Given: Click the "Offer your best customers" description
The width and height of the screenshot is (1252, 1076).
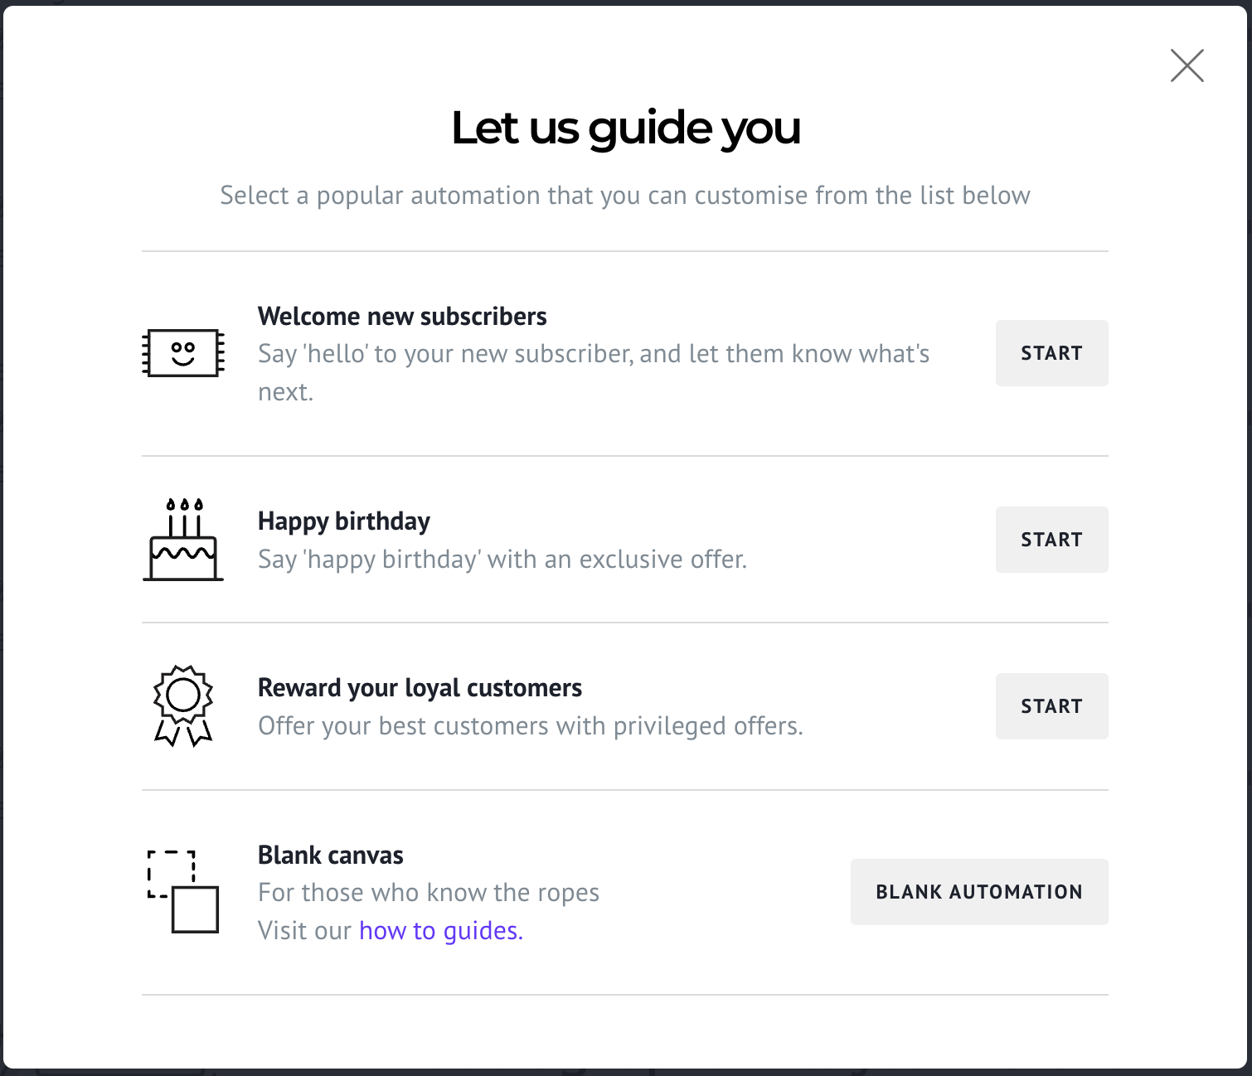Looking at the screenshot, I should pyautogui.click(x=531, y=726).
